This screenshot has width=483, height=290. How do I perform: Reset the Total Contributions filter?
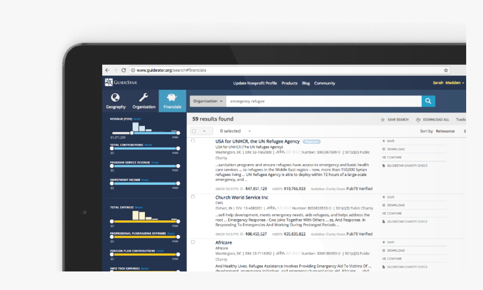(148, 145)
